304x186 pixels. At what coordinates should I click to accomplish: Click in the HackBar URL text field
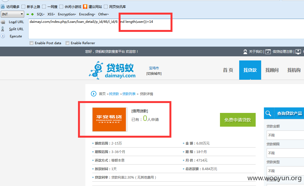(166, 29)
